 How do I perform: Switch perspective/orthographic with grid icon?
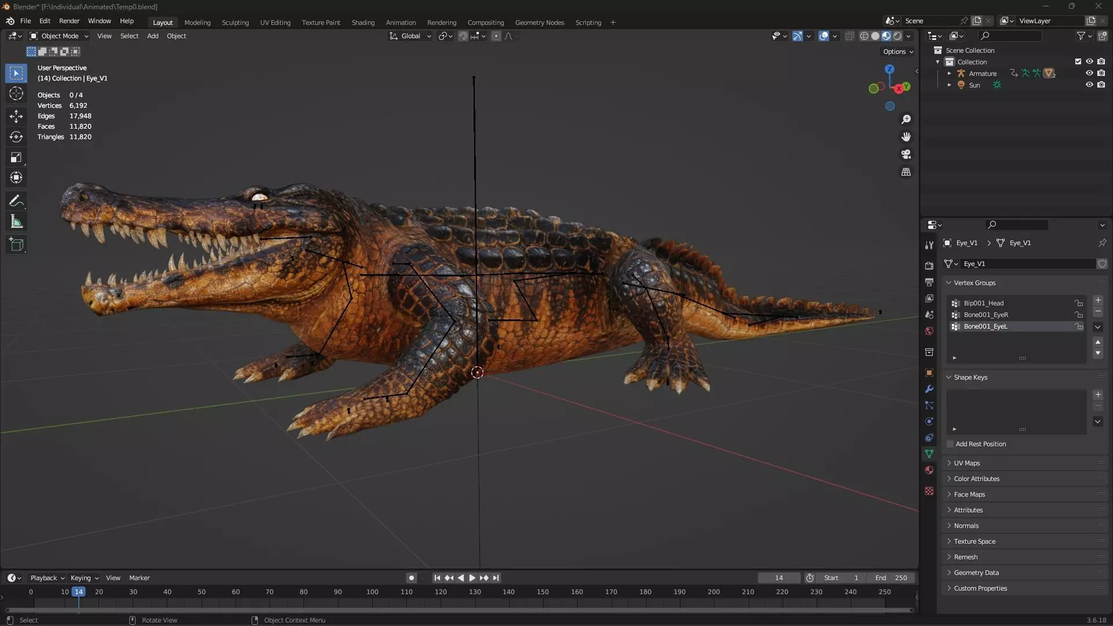906,172
